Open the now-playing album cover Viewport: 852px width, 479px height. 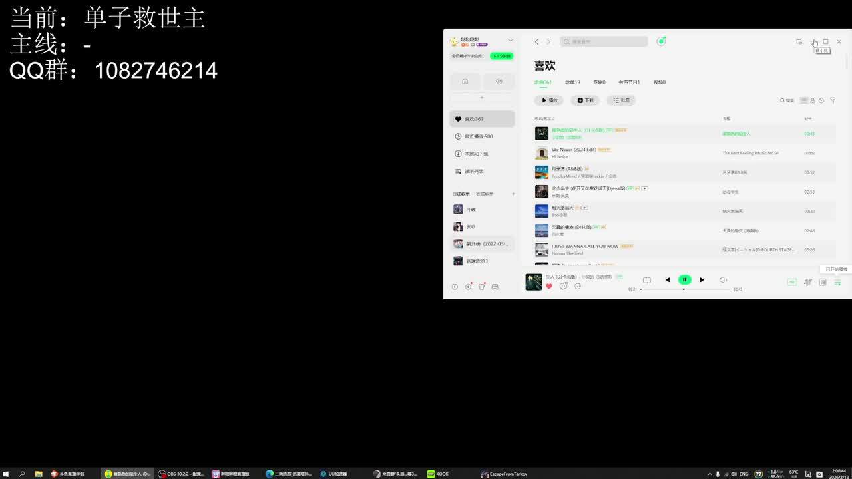tap(534, 282)
